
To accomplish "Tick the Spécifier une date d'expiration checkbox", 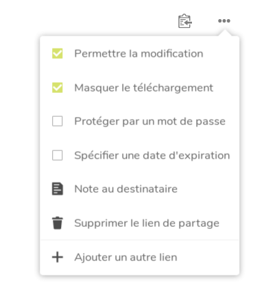I will click(58, 155).
